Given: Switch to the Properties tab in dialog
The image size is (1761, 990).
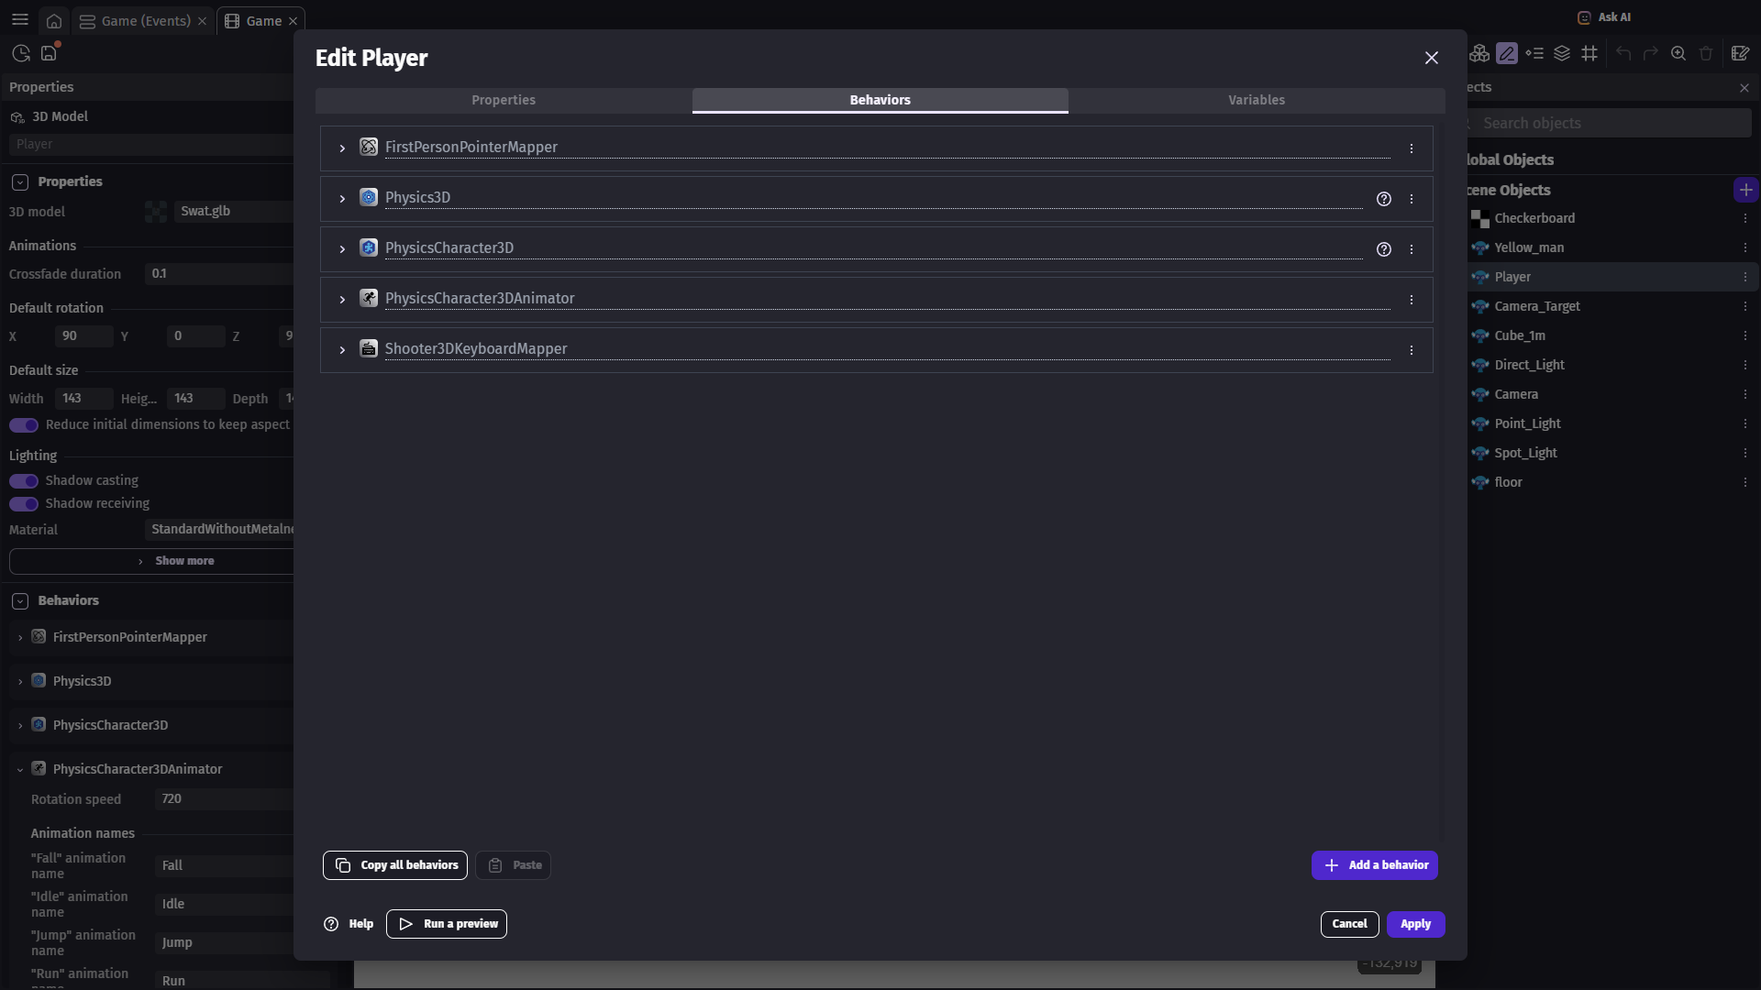Looking at the screenshot, I should pos(504,100).
